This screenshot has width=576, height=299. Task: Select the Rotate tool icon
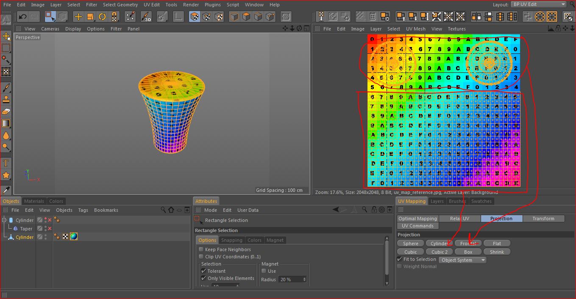coord(102,17)
